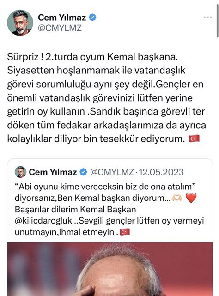Open the Cem Yılmaz display name in header
The image size is (219, 296).
point(62,18)
